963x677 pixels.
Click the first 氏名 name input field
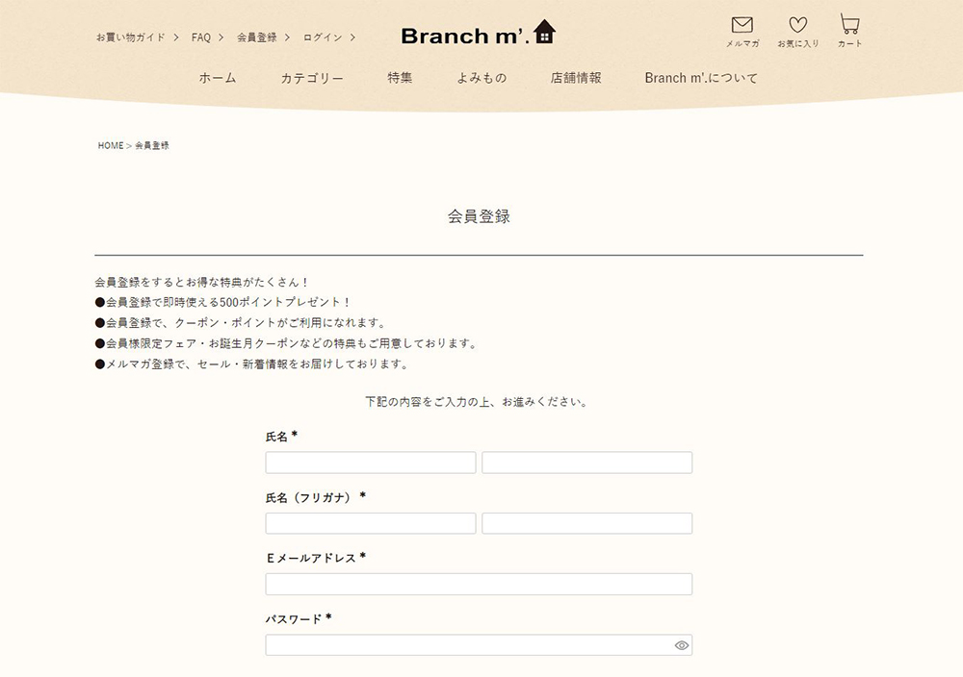[370, 463]
